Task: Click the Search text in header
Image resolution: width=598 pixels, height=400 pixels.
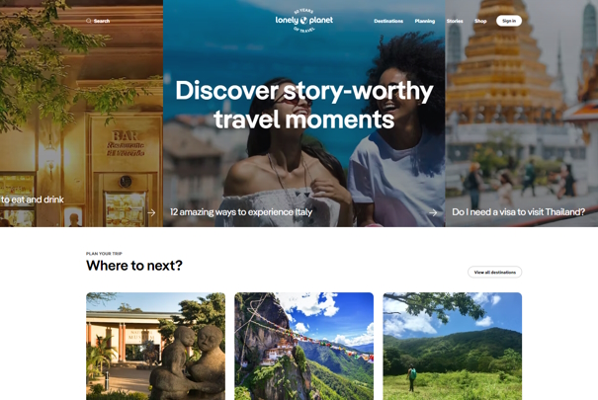Action: (x=102, y=21)
